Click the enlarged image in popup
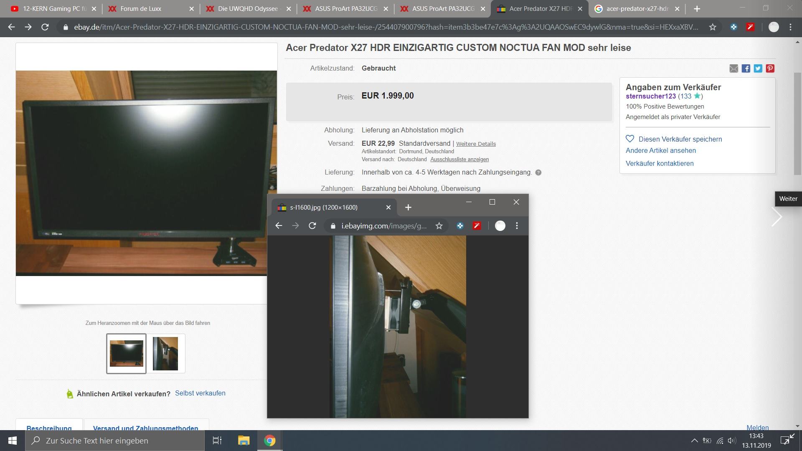 click(397, 327)
